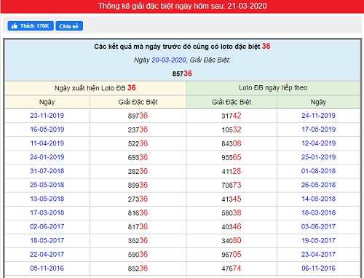Click the header Ngày xuất hiện Loto ĐB 36
The height and width of the screenshot is (278, 364).
click(95, 87)
